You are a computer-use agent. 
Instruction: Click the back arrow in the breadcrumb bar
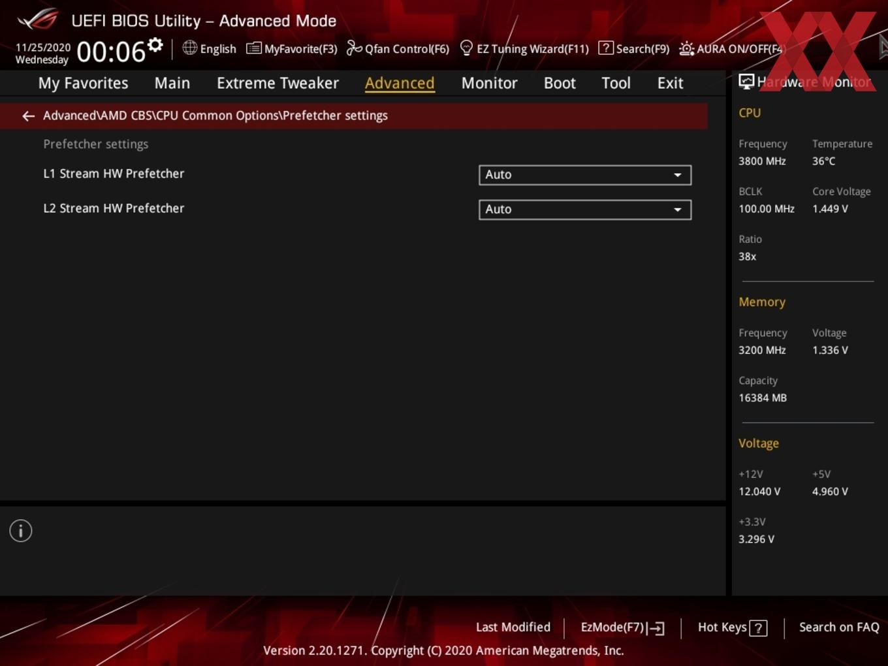point(28,116)
